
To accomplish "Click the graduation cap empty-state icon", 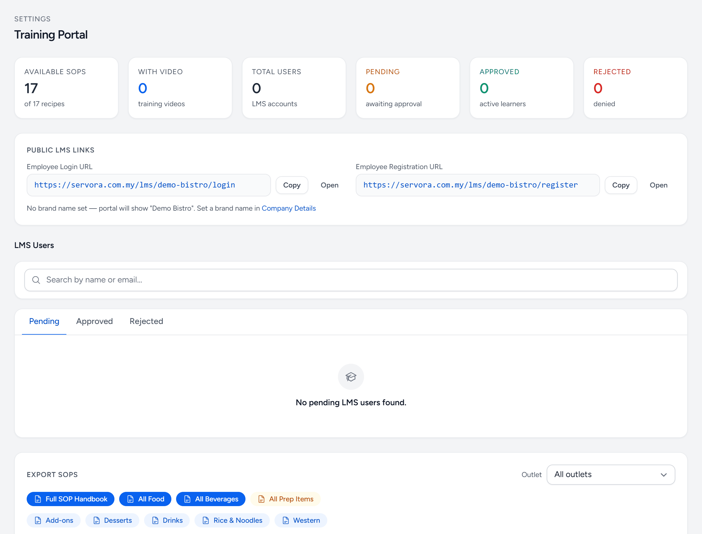I will tap(351, 377).
